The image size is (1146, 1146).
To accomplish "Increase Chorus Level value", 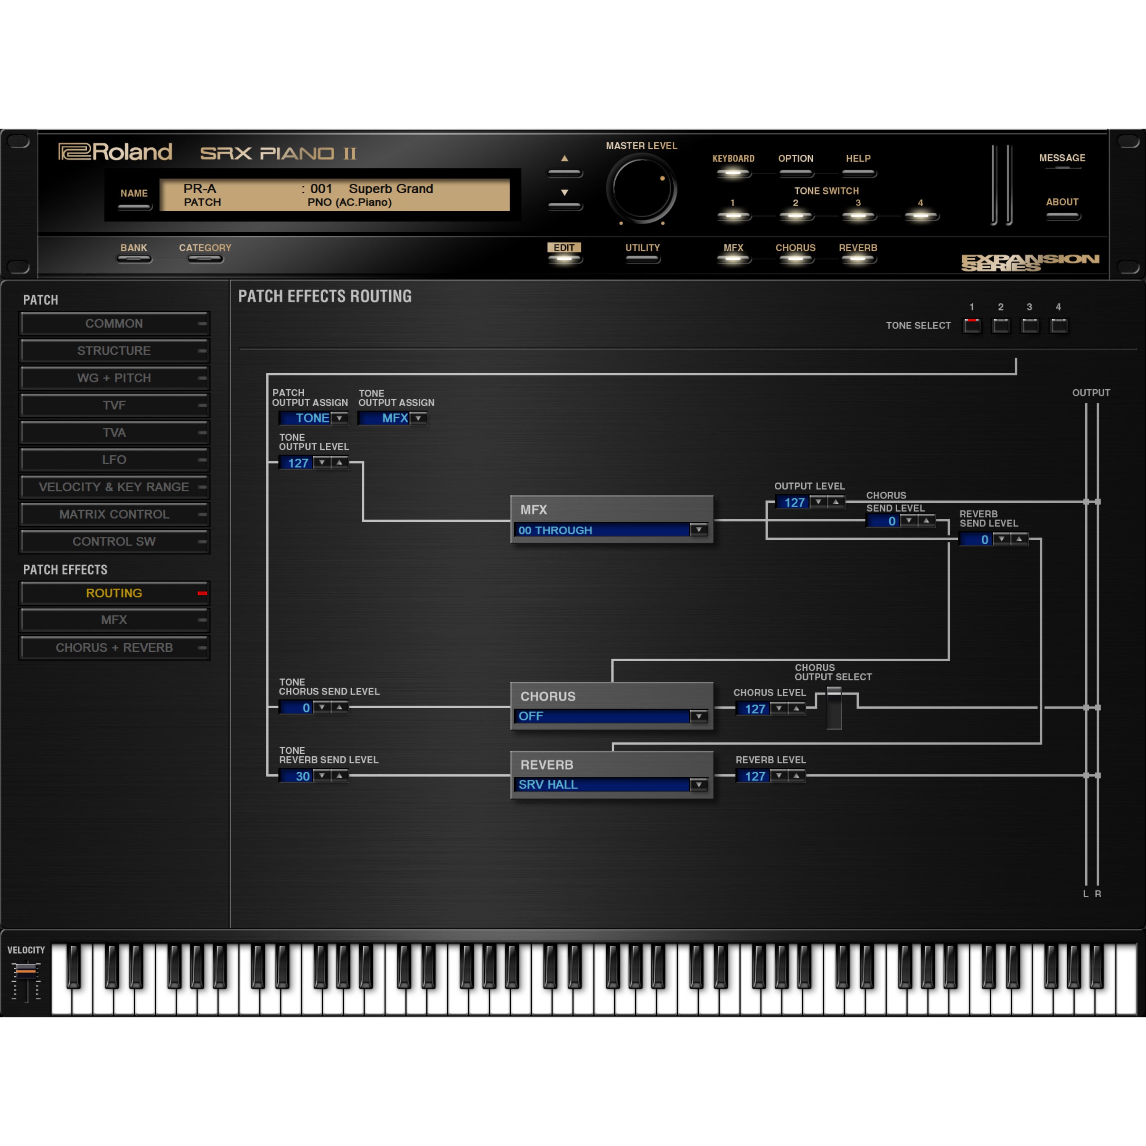I will tap(796, 708).
